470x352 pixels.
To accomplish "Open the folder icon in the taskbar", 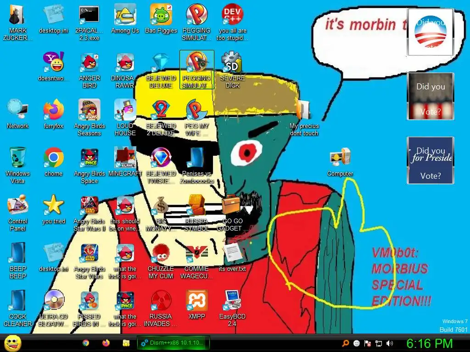I will click(x=126, y=343).
